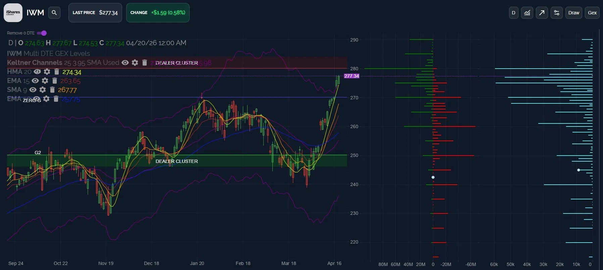Click the white dot on open-interest bars

click(579, 170)
